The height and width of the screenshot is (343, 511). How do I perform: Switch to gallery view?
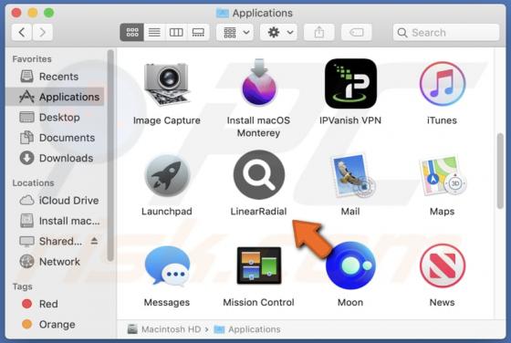pyautogui.click(x=199, y=32)
